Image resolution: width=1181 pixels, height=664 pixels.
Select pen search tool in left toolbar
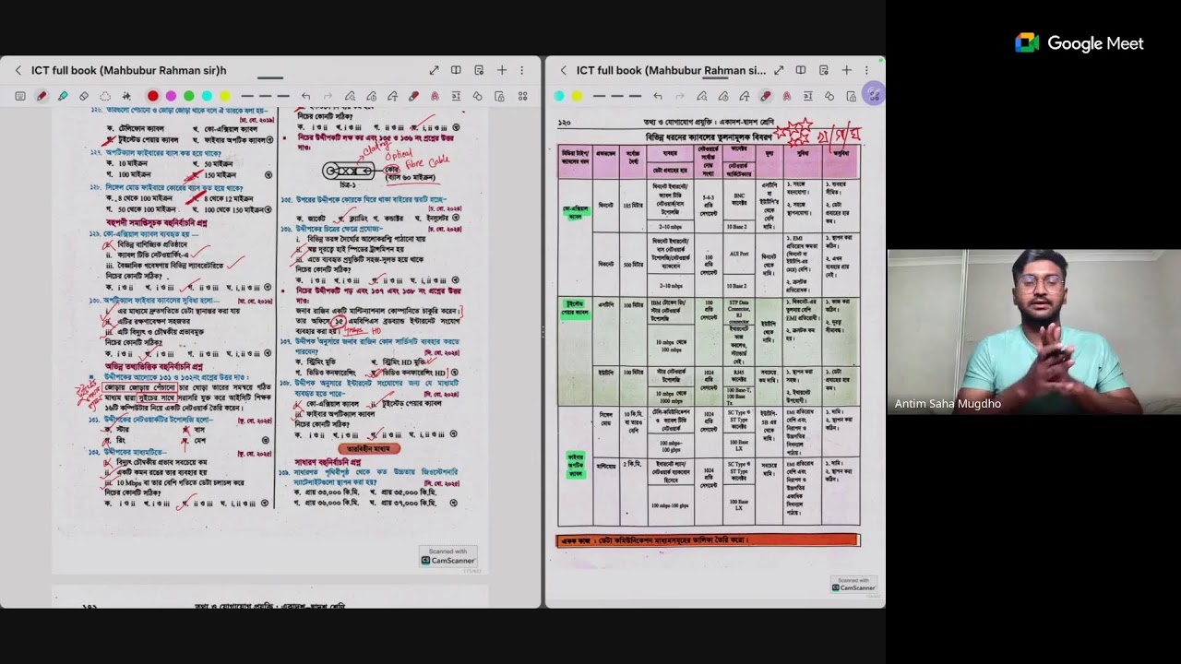pos(350,96)
